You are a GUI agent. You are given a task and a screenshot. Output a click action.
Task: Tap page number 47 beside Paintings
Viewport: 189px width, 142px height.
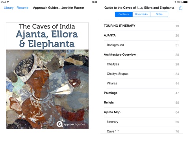point(177,93)
